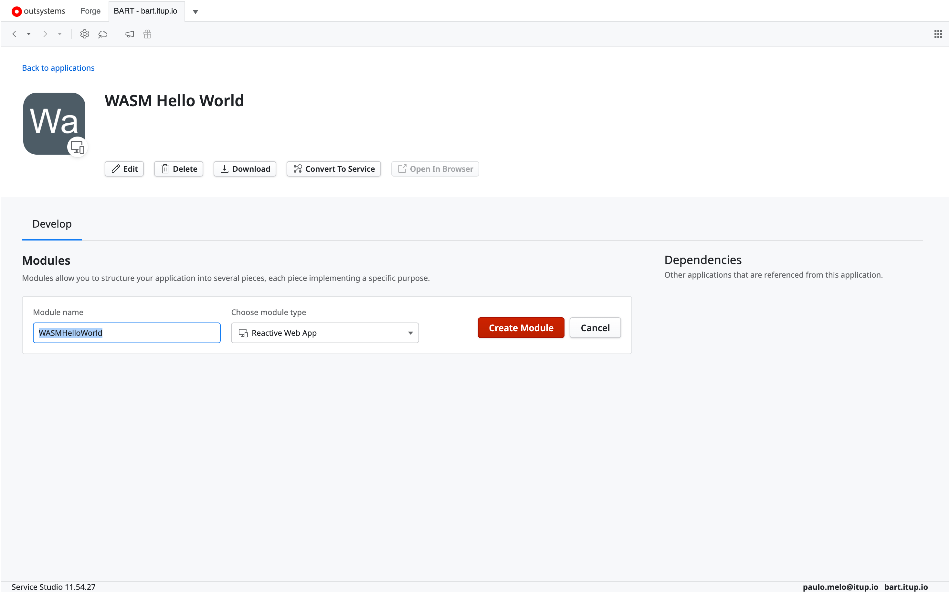
Task: Click the Wa application icon thumbnail
Action: pyautogui.click(x=54, y=123)
